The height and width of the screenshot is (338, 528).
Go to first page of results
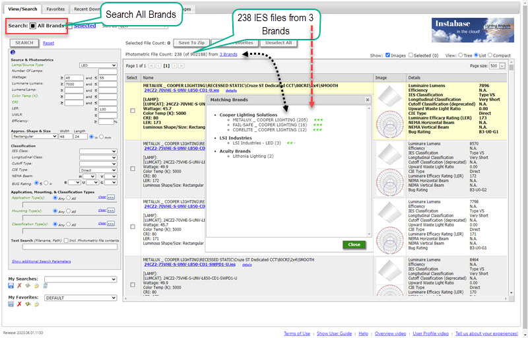click(x=152, y=66)
